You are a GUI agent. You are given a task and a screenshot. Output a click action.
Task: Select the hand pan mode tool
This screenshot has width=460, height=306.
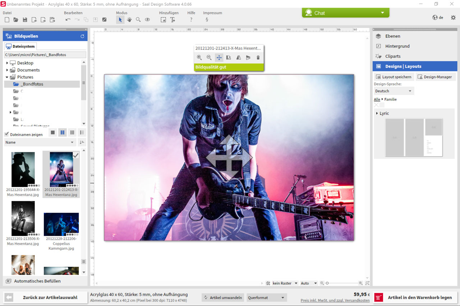129,20
